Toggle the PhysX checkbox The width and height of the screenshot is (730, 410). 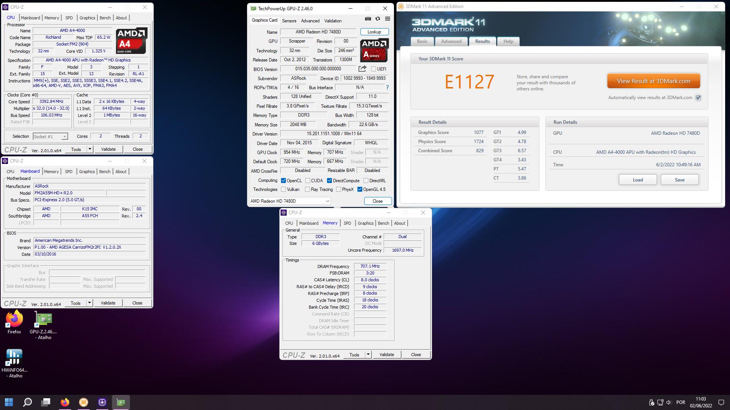[338, 189]
